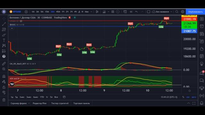The image size is (205, 115).
Task: Select the 5д date range
Action: [16, 97]
